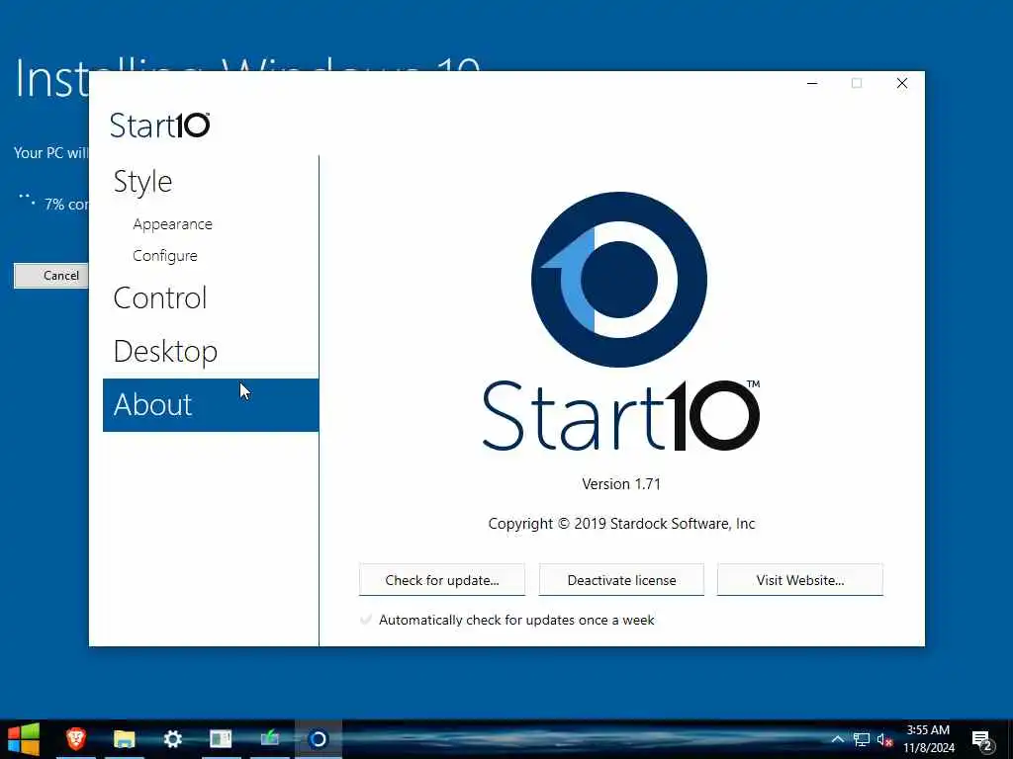The image size is (1013, 759).
Task: Open the Desktop section
Action: [165, 352]
